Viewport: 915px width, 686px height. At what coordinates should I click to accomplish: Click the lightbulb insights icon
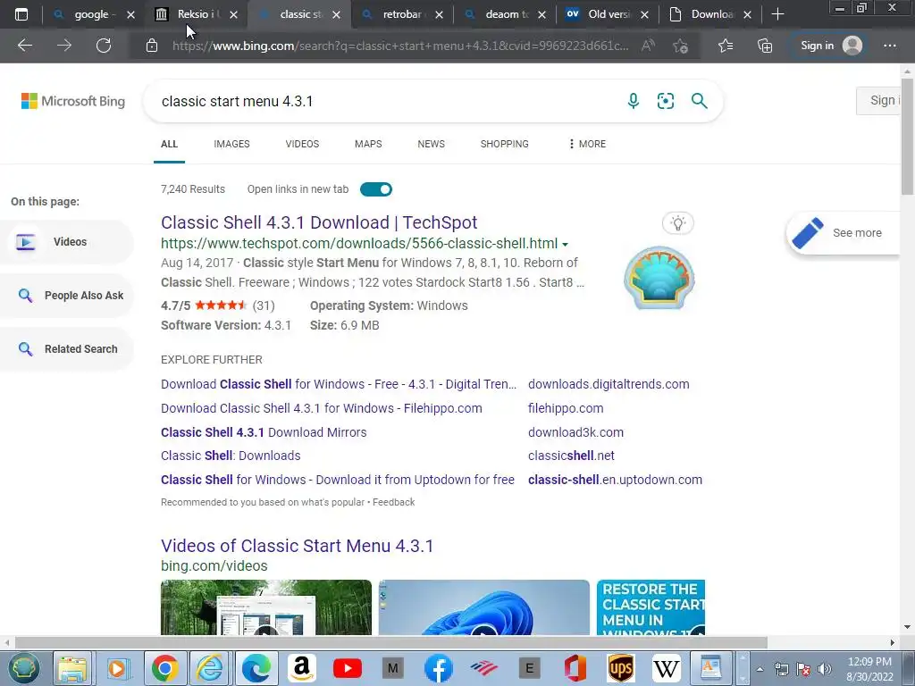(x=677, y=222)
